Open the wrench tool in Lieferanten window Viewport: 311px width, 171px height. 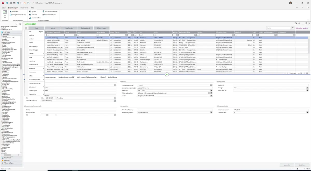[299, 23]
